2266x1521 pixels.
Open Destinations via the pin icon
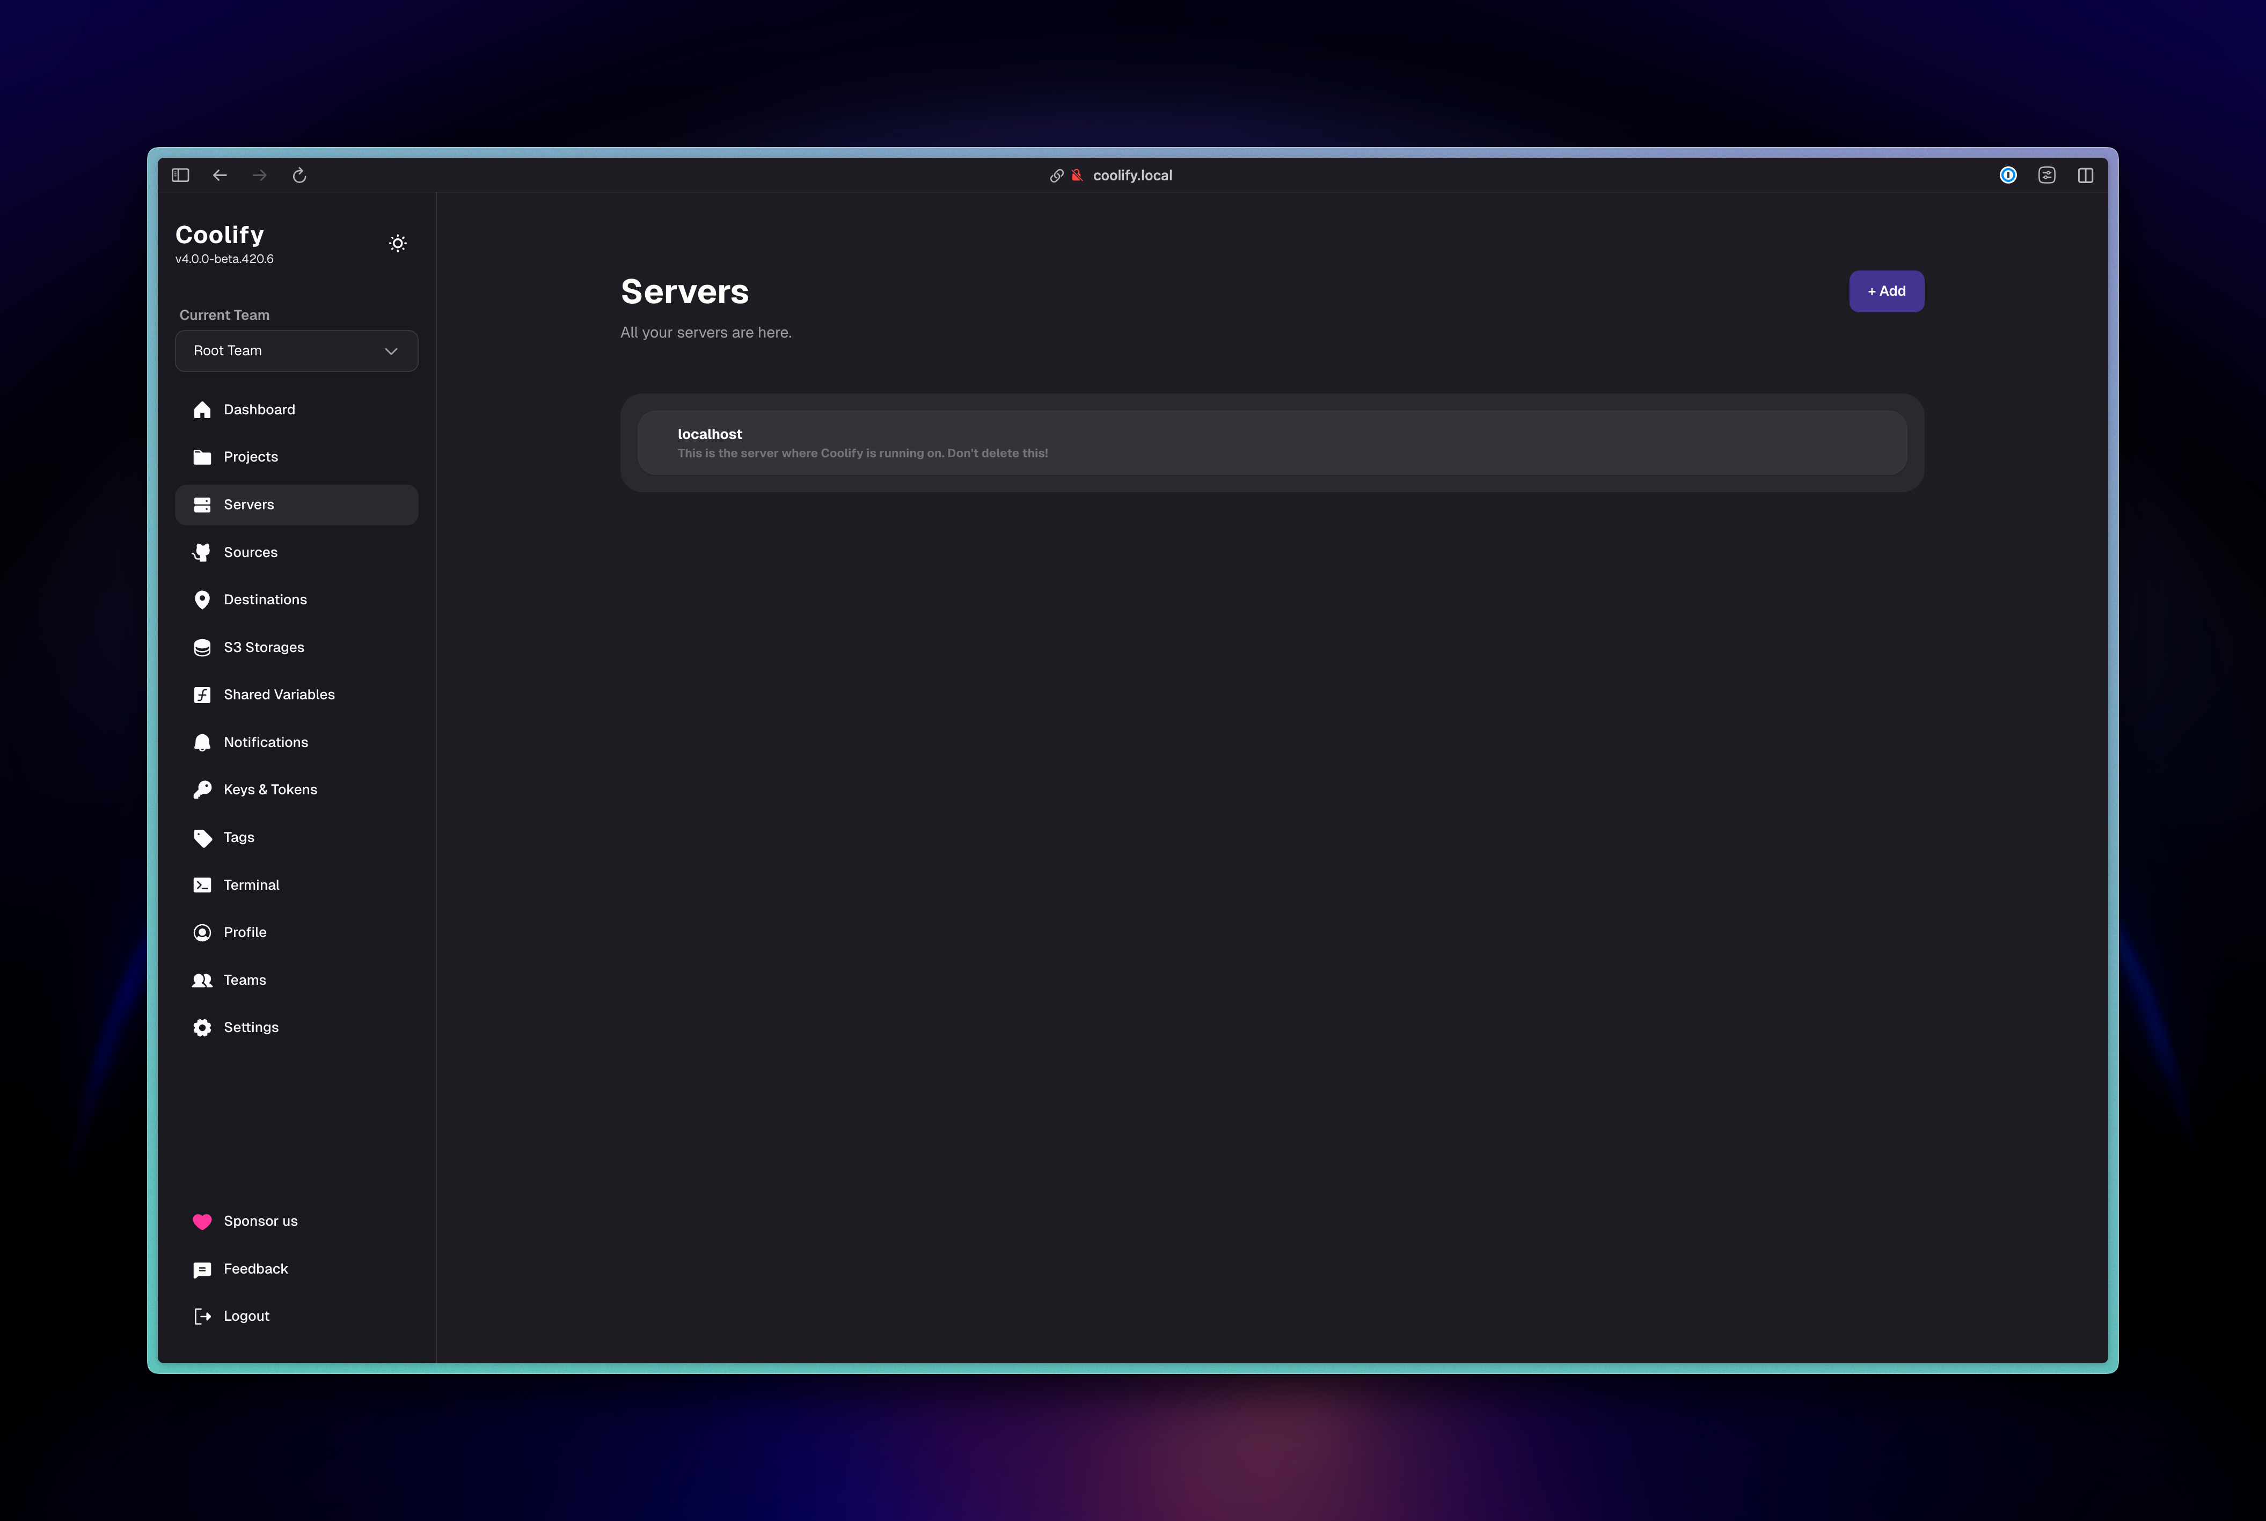point(202,601)
